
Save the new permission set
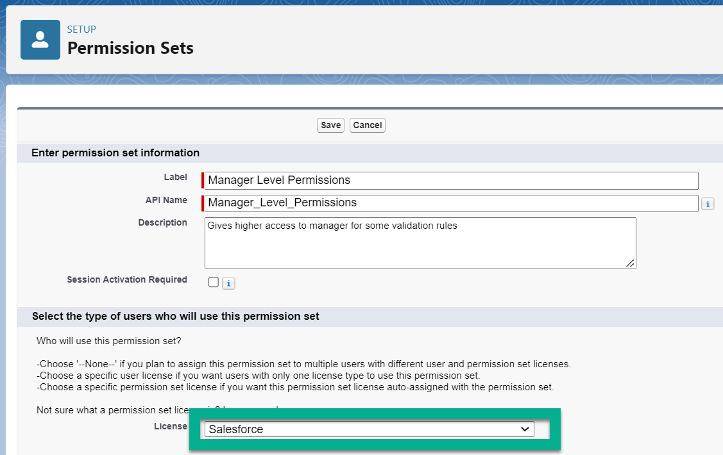coord(330,125)
